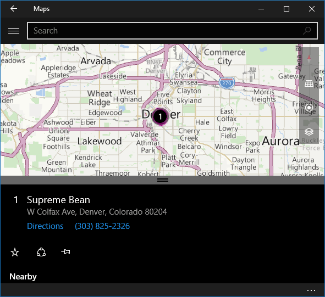
Task: Click Wheat Ridge map label
Action: coord(100,98)
